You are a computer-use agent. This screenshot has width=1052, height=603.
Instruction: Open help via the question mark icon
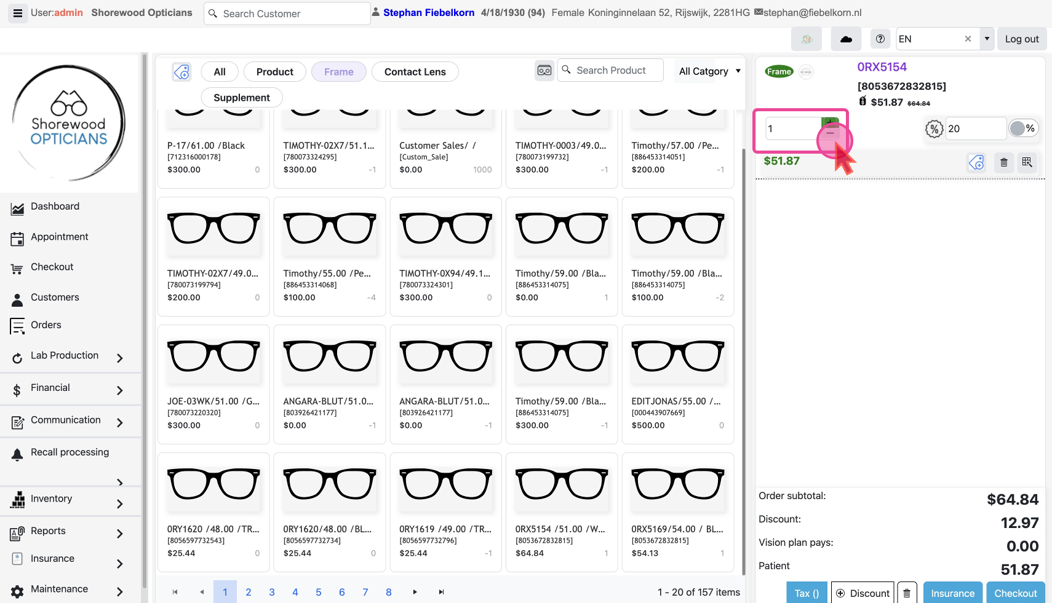click(x=880, y=39)
